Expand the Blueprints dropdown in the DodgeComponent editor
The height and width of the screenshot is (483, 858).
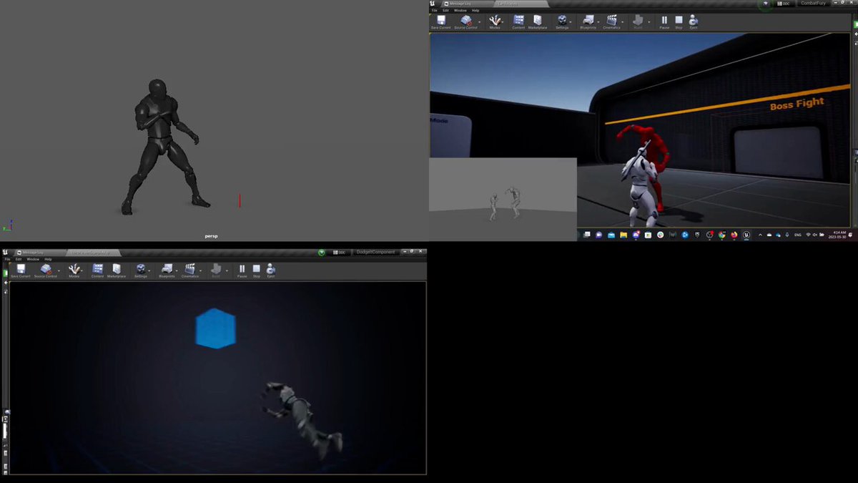[x=176, y=270]
